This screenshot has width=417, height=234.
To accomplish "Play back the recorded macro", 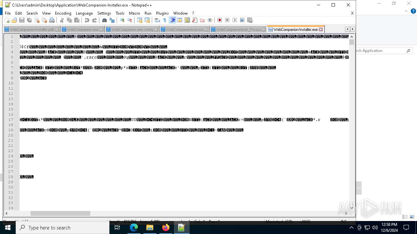I will coord(235,20).
